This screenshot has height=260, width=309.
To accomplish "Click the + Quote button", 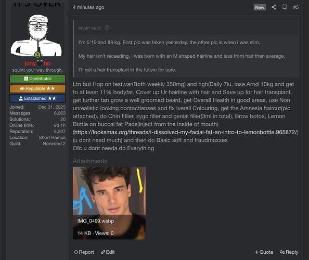I will point(264,252).
